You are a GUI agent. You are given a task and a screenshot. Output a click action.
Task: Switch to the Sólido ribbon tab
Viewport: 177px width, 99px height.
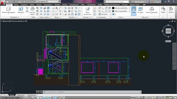pos(16,5)
